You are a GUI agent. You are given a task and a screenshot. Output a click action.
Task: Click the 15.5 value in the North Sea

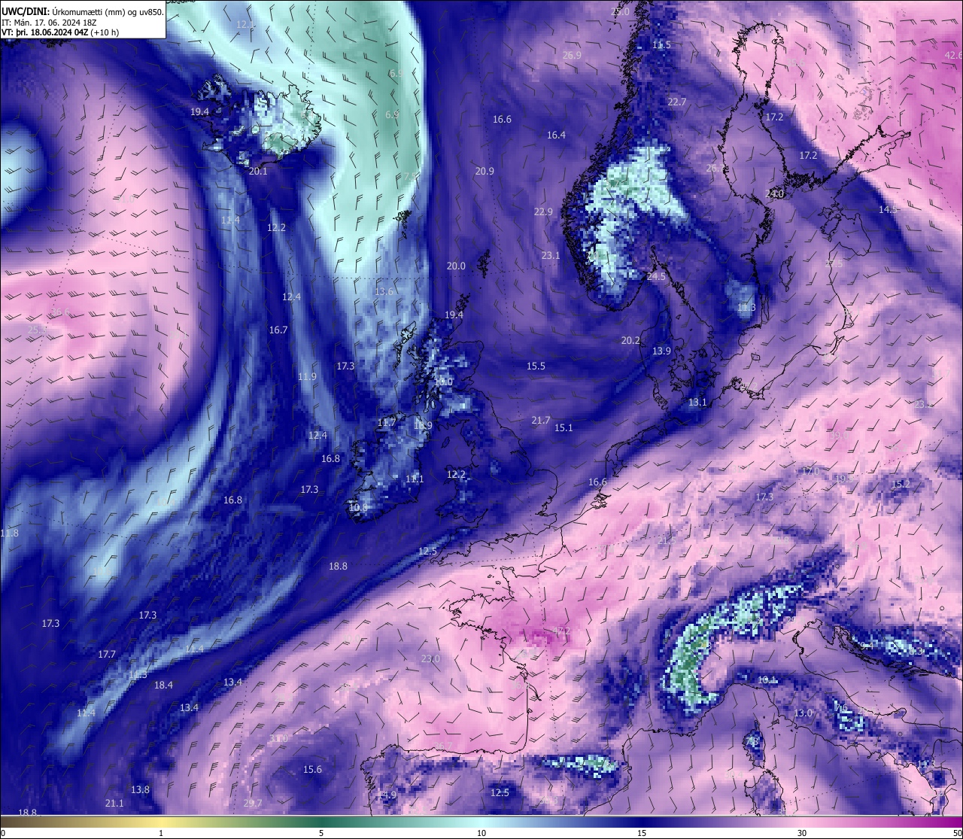pos(536,366)
